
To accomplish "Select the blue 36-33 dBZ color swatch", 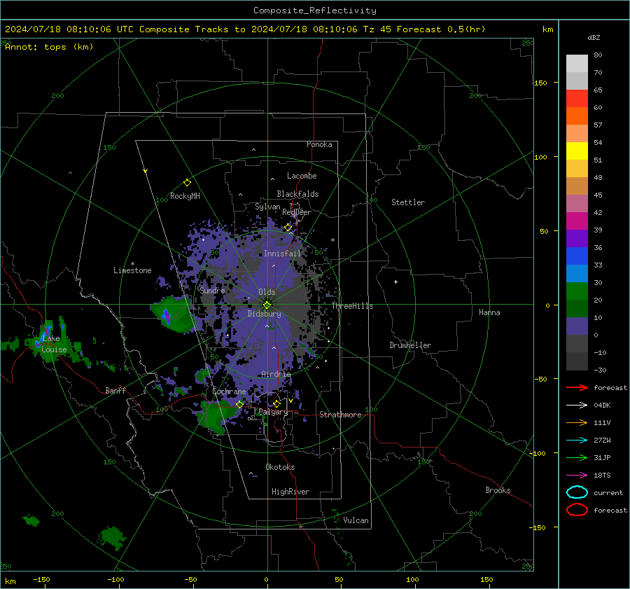I will [577, 256].
